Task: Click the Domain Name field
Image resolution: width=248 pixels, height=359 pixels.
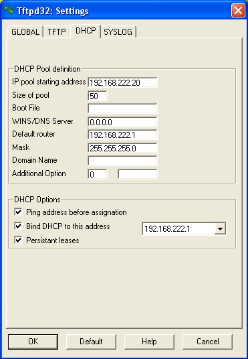Action: [x=122, y=161]
